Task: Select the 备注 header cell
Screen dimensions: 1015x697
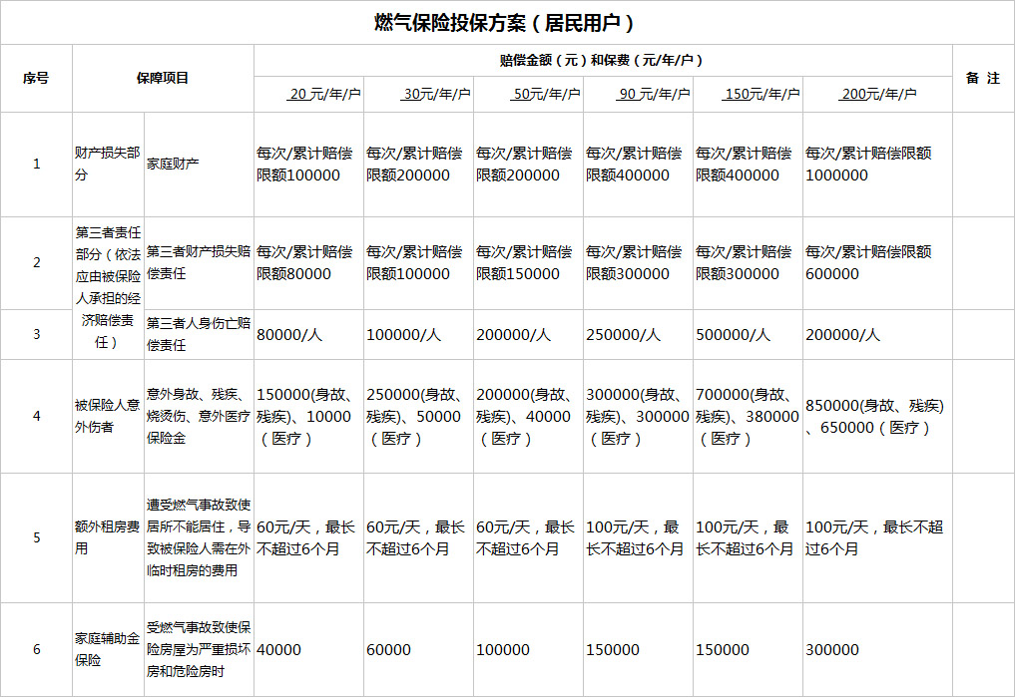Action: click(983, 78)
